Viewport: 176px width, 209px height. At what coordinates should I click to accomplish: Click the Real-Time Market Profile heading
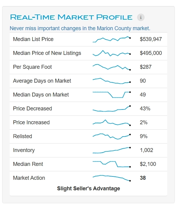click(71, 17)
